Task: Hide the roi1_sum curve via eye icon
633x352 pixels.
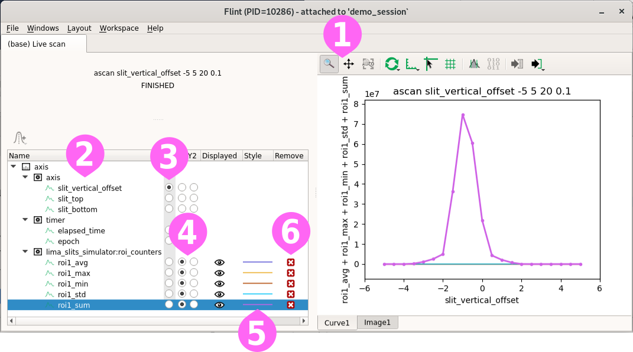Action: click(219, 305)
